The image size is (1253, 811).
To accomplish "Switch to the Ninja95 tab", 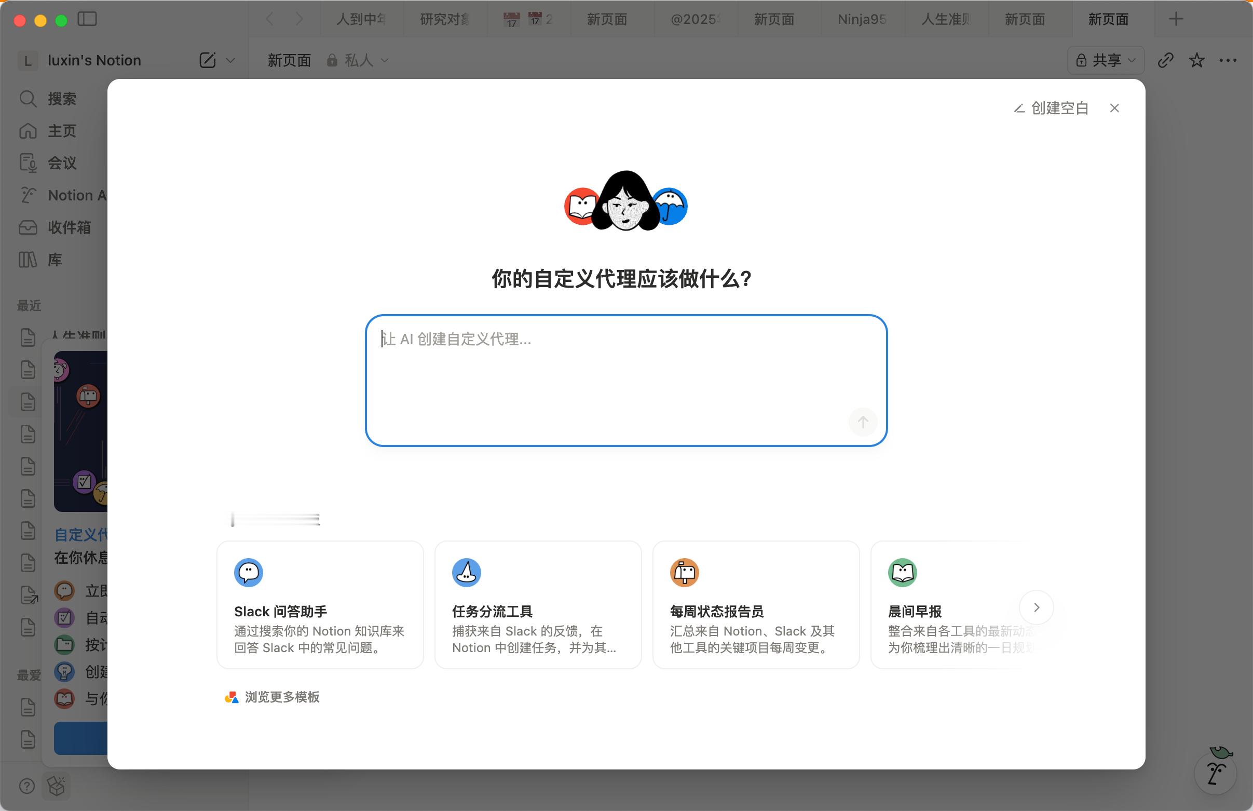I will point(861,20).
